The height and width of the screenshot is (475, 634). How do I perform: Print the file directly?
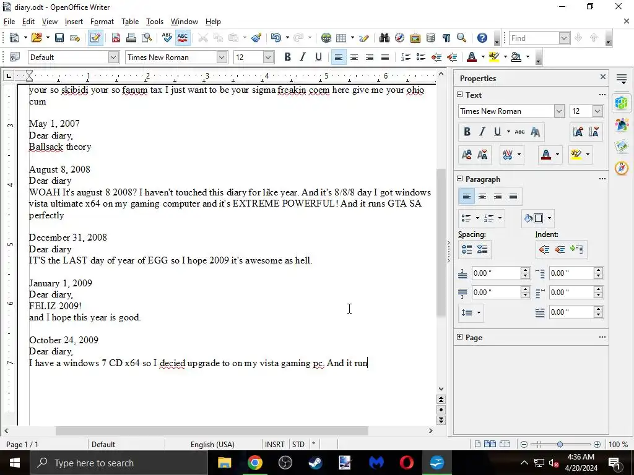(131, 38)
